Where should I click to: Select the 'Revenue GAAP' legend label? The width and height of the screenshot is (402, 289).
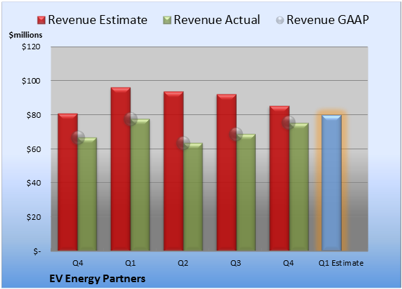327,20
